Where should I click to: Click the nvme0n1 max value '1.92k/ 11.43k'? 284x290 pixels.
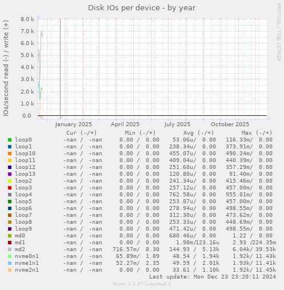pos(254,256)
